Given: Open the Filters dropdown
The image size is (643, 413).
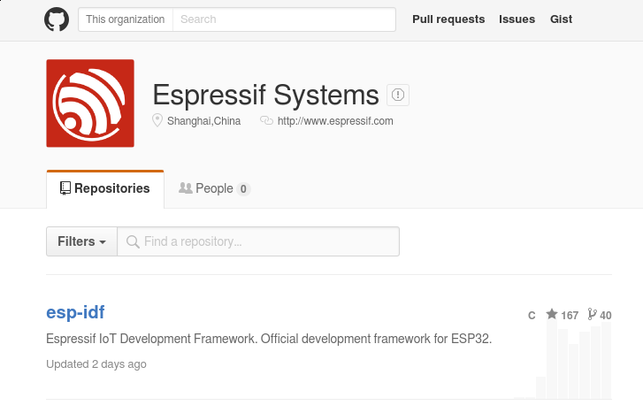Looking at the screenshot, I should coord(81,241).
